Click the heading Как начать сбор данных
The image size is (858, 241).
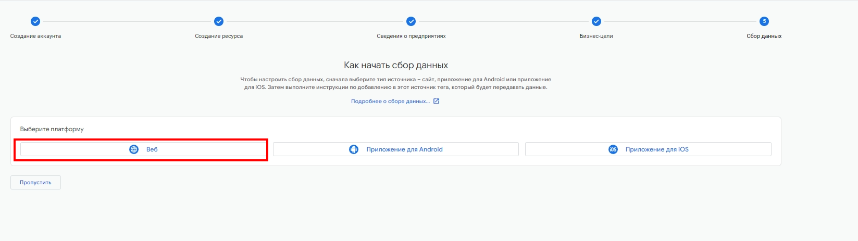coord(396,66)
